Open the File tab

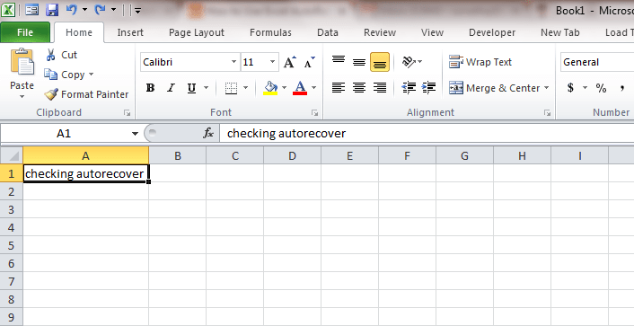click(25, 32)
